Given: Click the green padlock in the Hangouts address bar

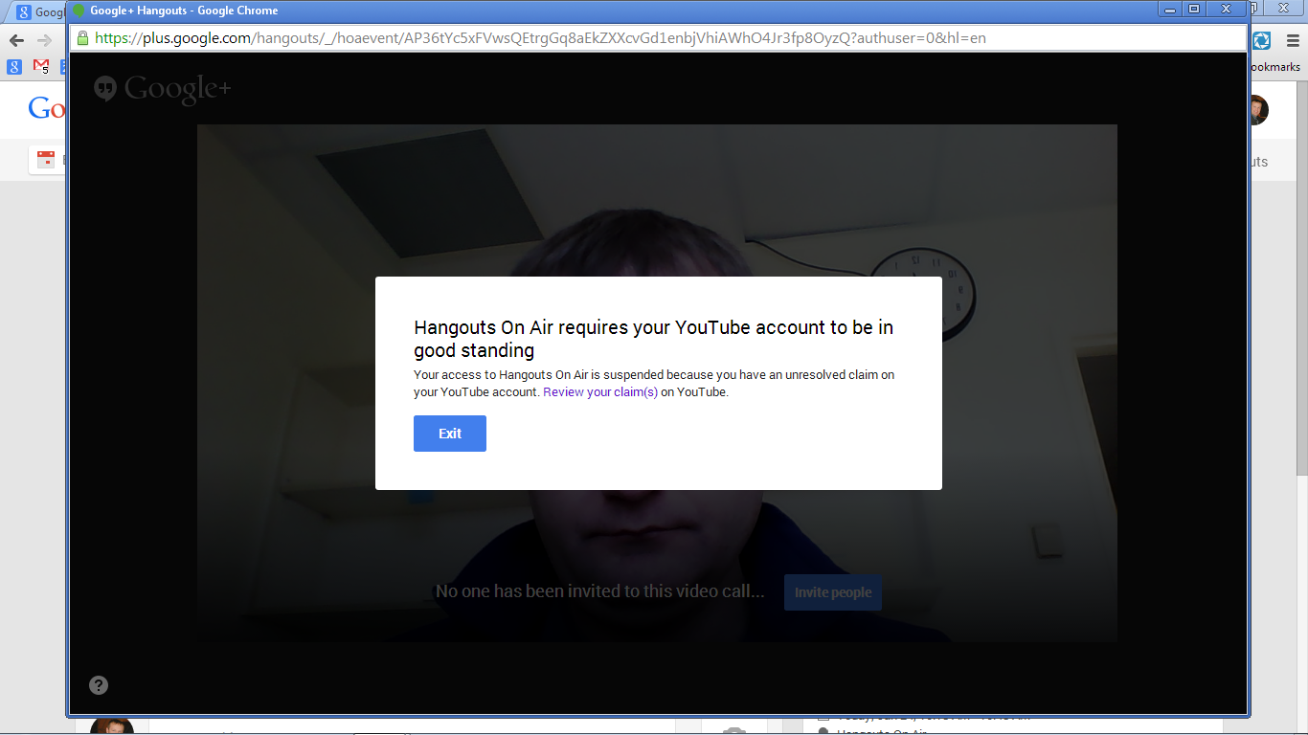Looking at the screenshot, I should tap(82, 38).
